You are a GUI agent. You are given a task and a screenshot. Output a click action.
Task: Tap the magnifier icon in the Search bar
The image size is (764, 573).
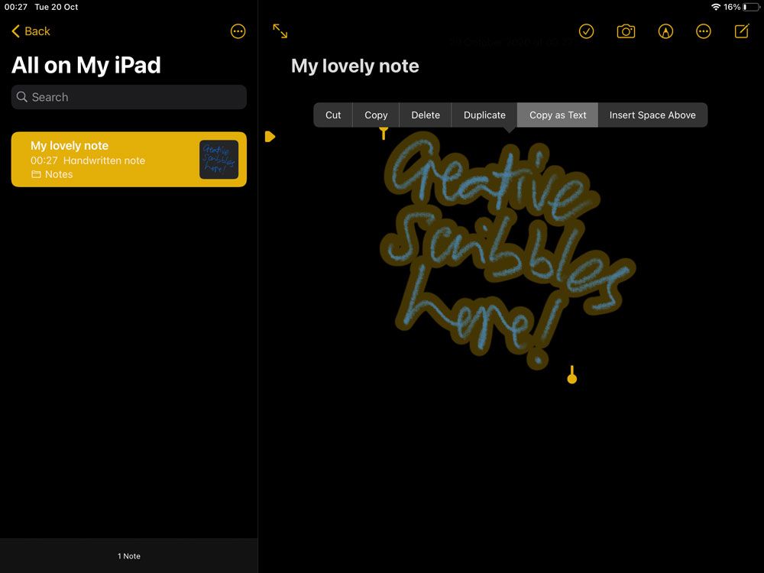[23, 97]
